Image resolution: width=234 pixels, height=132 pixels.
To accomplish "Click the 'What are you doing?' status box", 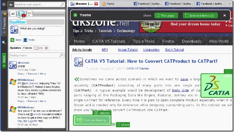I will pos(41,31).
